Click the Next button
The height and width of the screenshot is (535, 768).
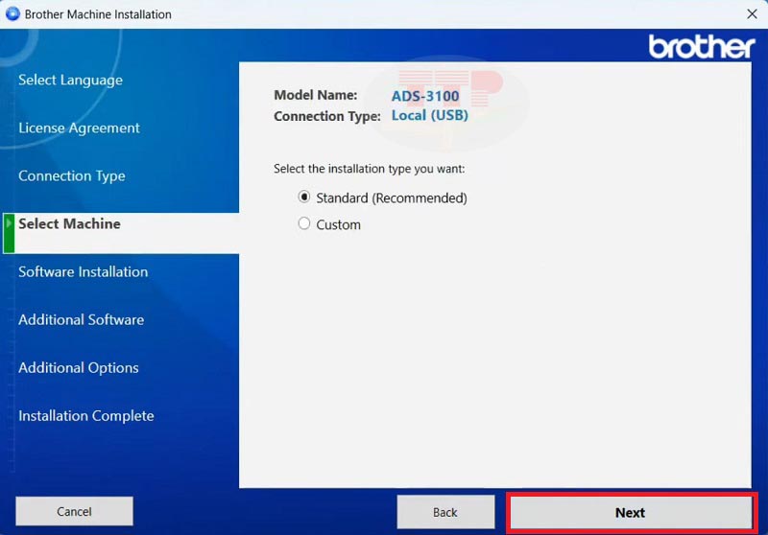point(631,513)
